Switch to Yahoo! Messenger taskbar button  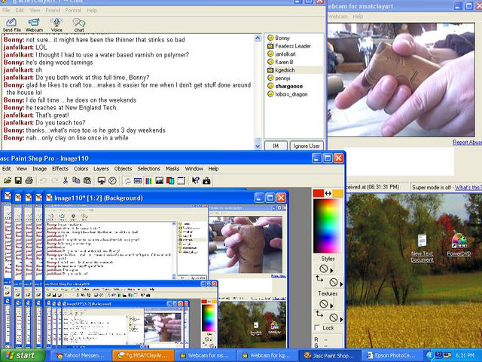(81, 355)
